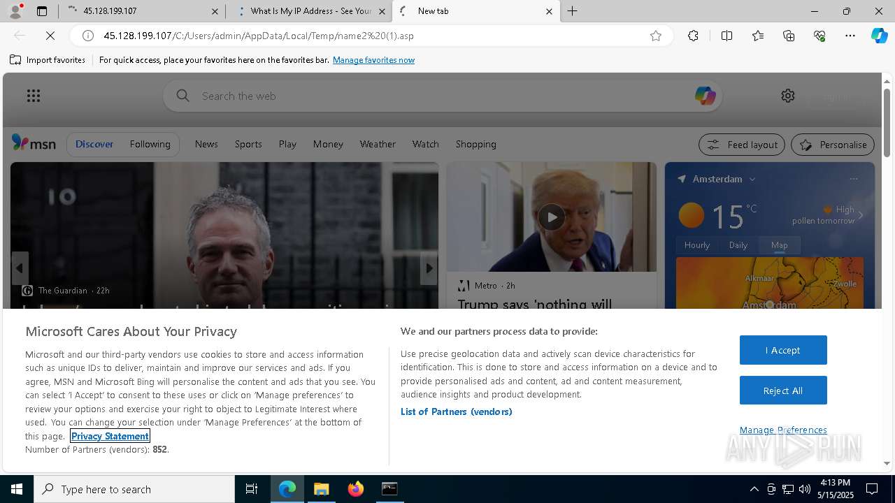
Task: Open Windows Start menu
Action: click(x=17, y=489)
